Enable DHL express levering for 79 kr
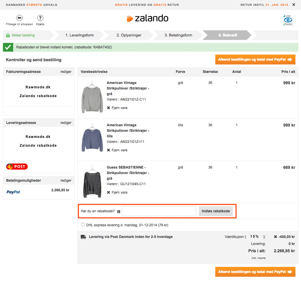 point(83,225)
